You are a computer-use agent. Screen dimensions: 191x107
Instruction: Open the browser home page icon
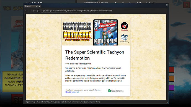[38, 11]
